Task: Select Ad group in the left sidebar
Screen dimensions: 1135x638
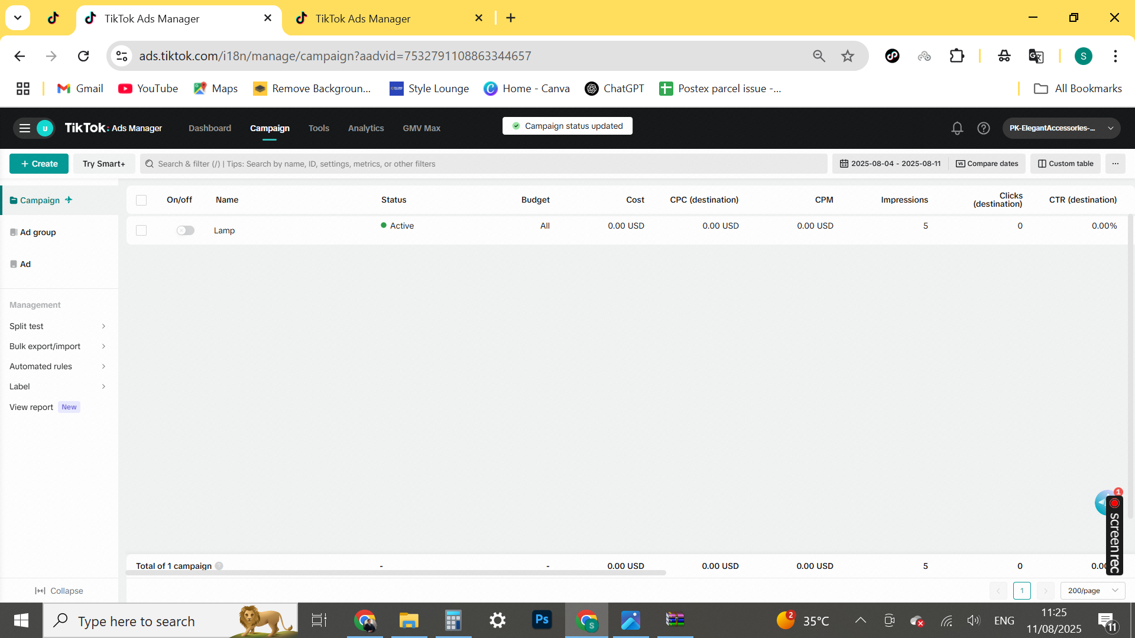Action: [38, 232]
